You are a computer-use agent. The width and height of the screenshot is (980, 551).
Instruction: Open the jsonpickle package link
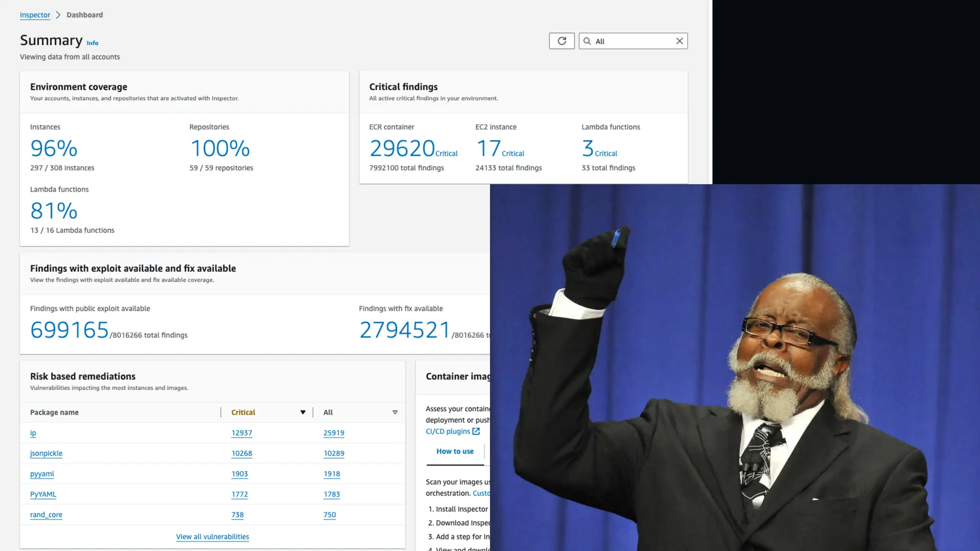click(x=46, y=453)
